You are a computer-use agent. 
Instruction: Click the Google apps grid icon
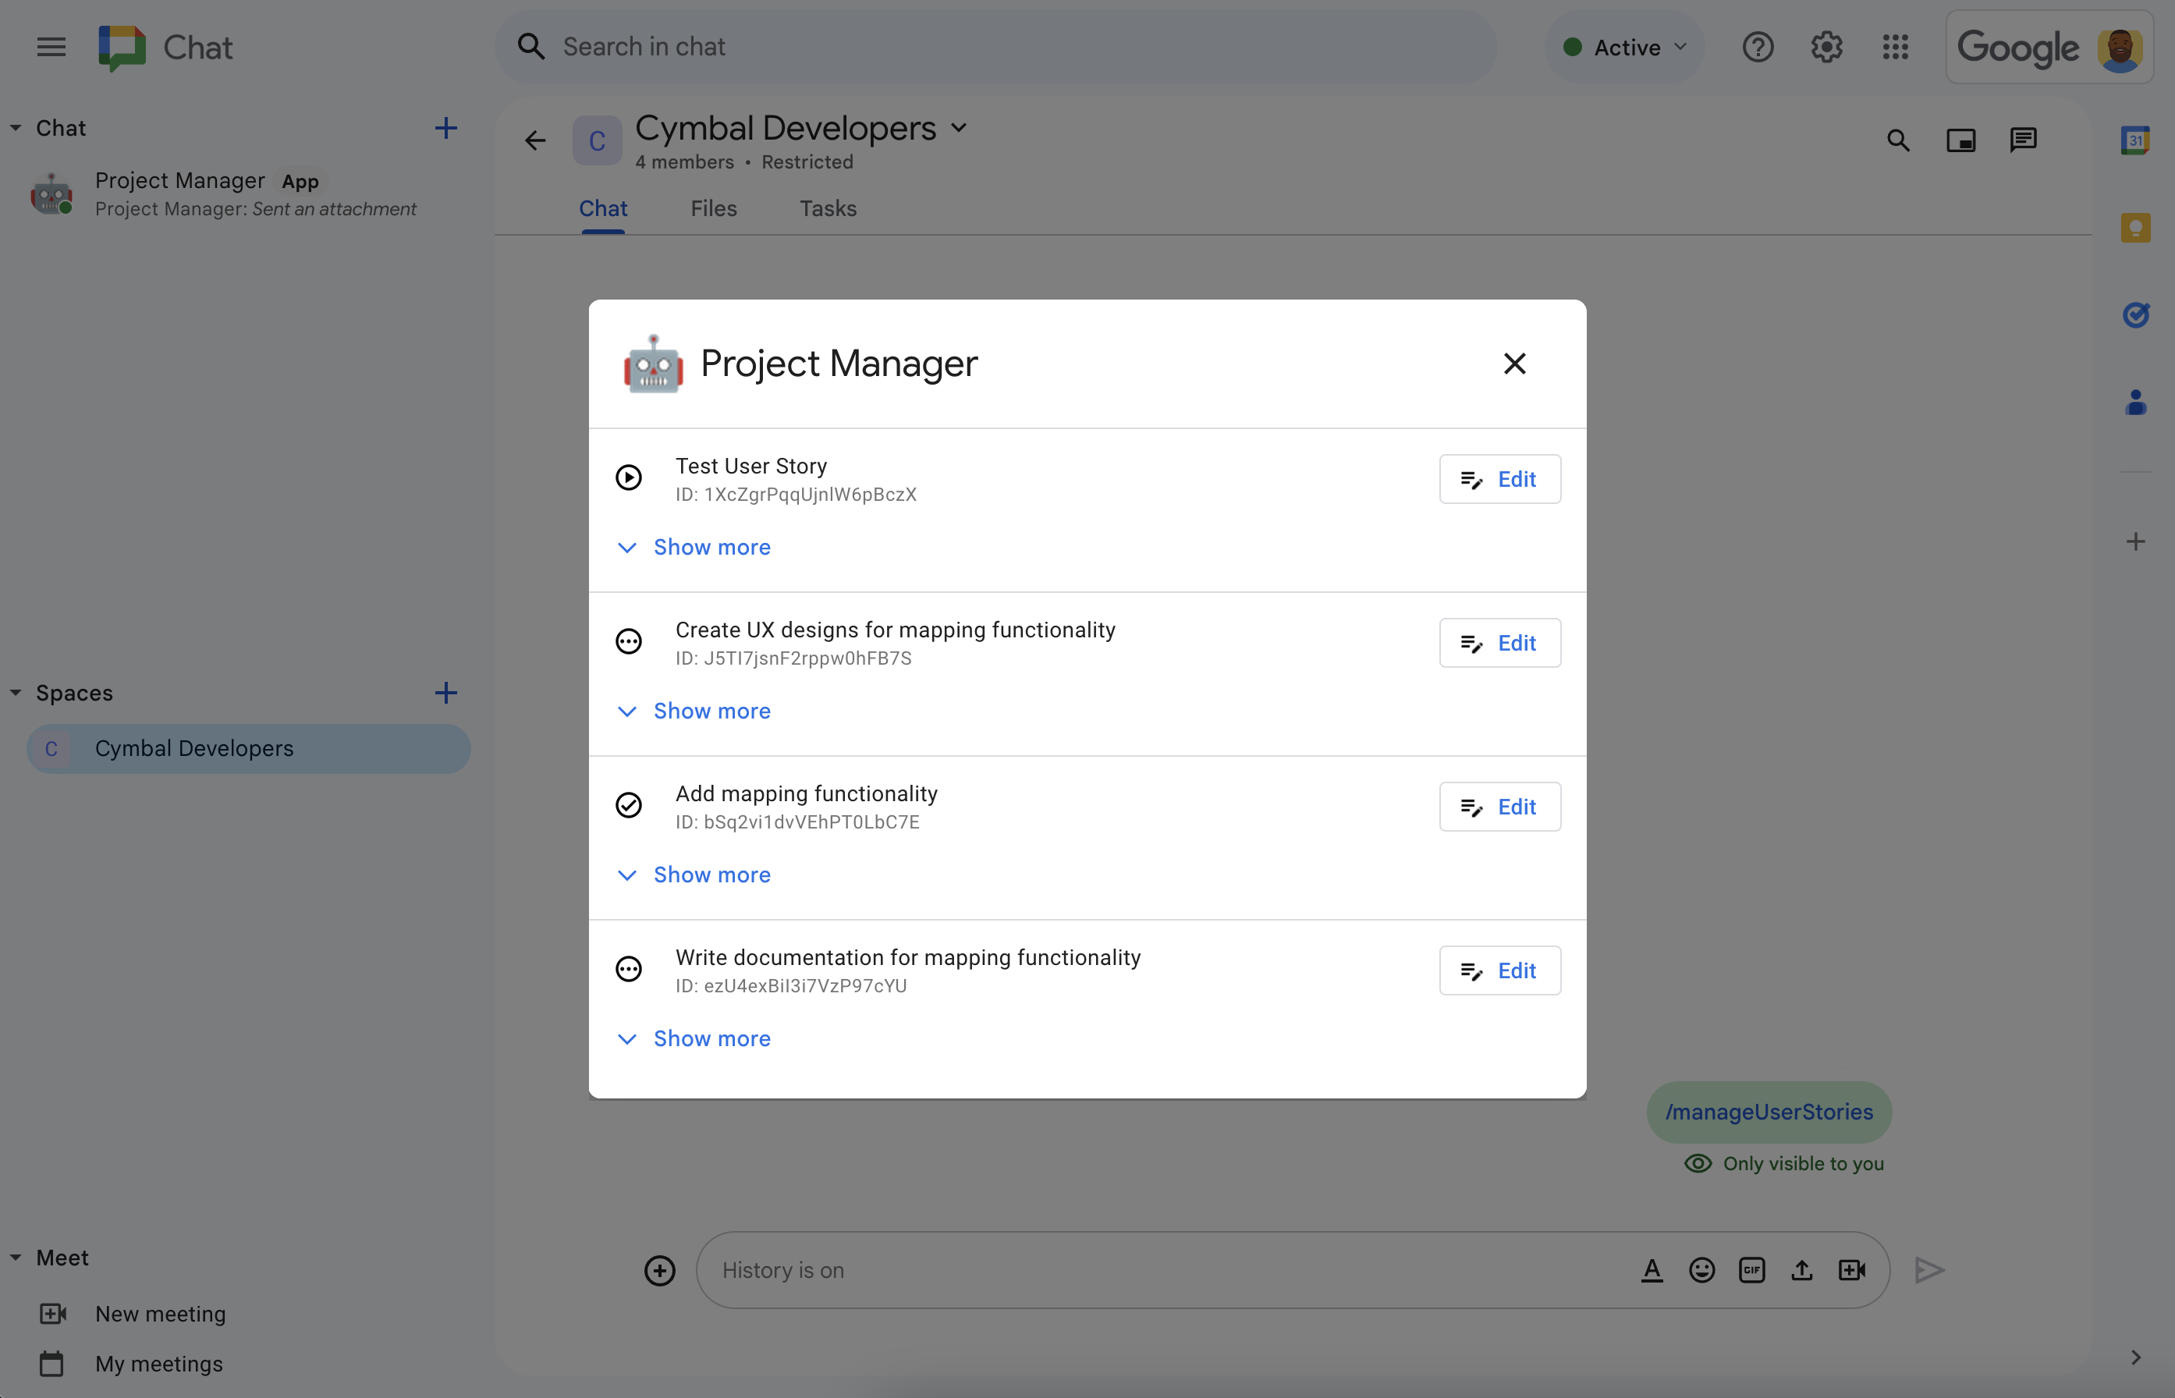click(1897, 46)
